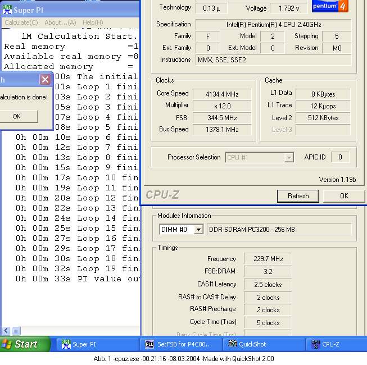This screenshot has height=365, width=367.
Task: Click the FSB 344.5 MHz value
Action: 222,118
